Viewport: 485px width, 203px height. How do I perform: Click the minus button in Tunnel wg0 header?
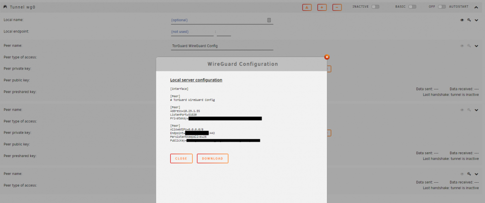[x=337, y=7]
